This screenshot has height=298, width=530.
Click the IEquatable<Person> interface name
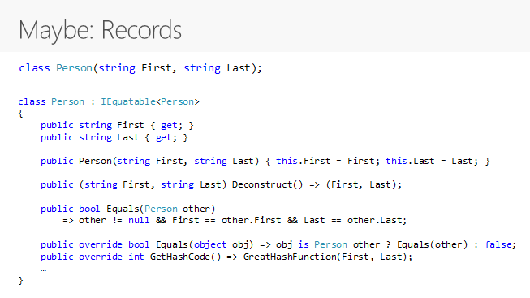click(x=150, y=101)
